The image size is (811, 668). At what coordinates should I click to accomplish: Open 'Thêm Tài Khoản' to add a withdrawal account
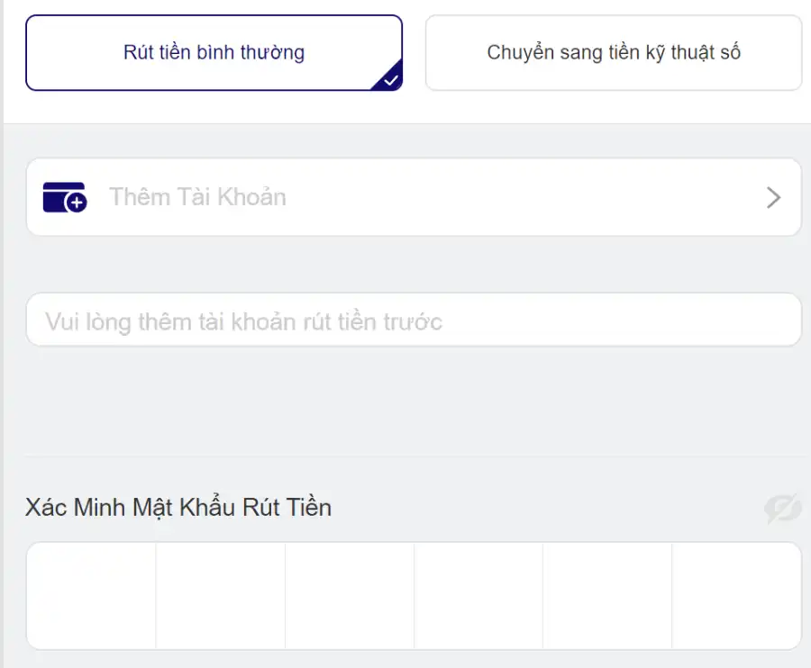pos(197,196)
